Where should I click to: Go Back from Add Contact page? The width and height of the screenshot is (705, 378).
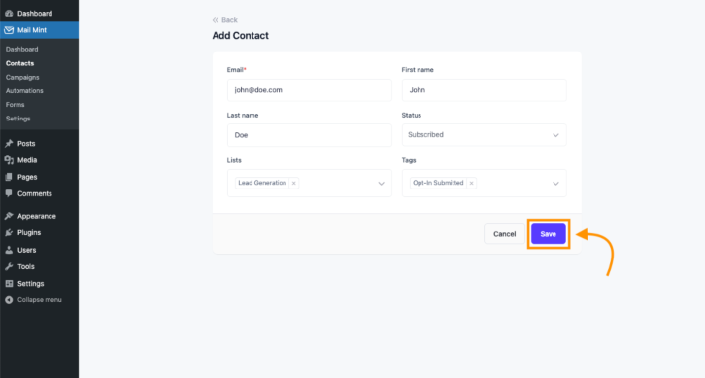[225, 20]
